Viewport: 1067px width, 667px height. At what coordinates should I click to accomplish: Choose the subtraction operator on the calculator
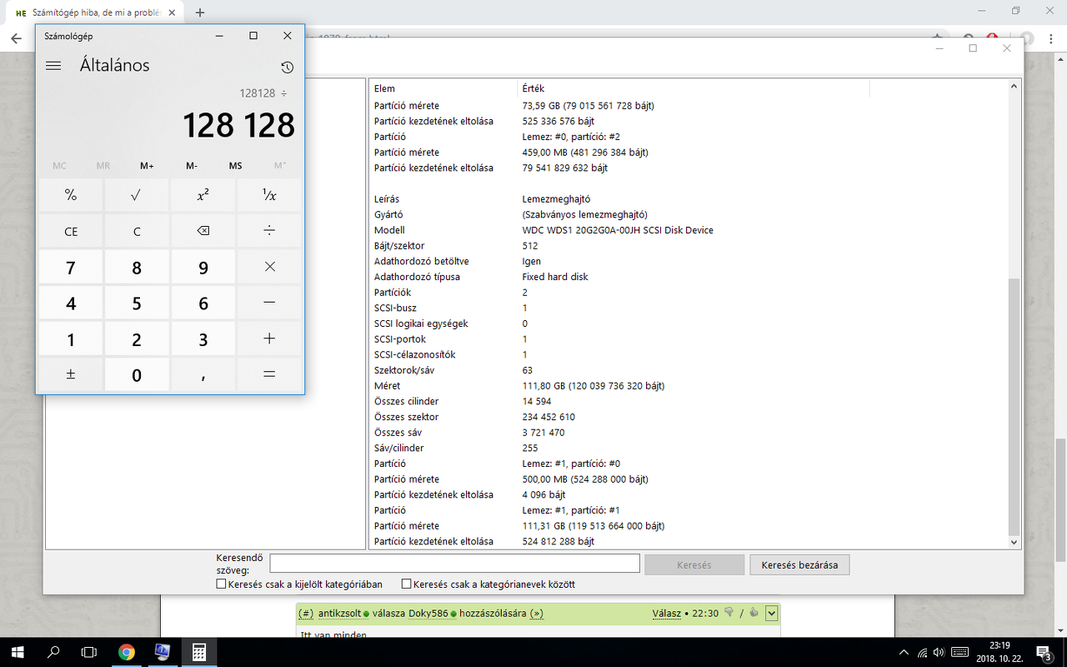pos(269,303)
